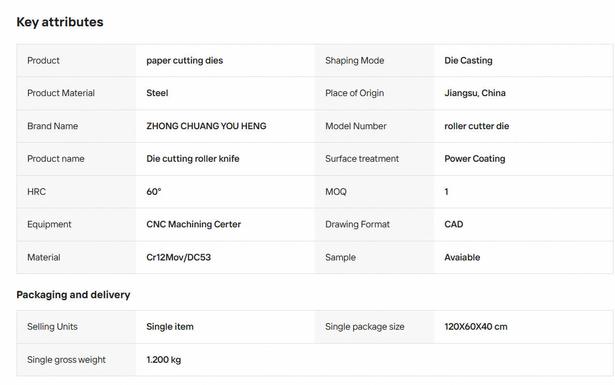Click the Die Casting value
Image resolution: width=615 pixels, height=385 pixels.
click(x=468, y=60)
